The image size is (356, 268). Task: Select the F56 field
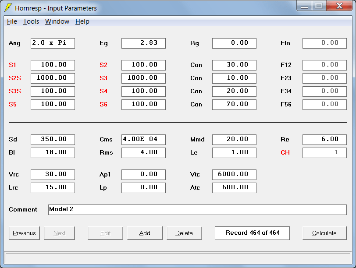coord(325,105)
